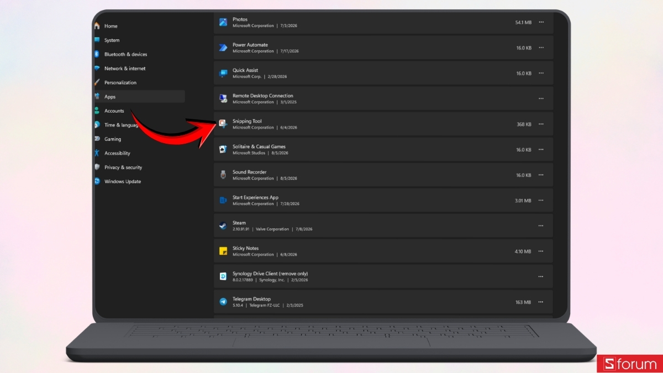Click the 54.1 MB size of Photos
This screenshot has width=663, height=373.
(523, 22)
